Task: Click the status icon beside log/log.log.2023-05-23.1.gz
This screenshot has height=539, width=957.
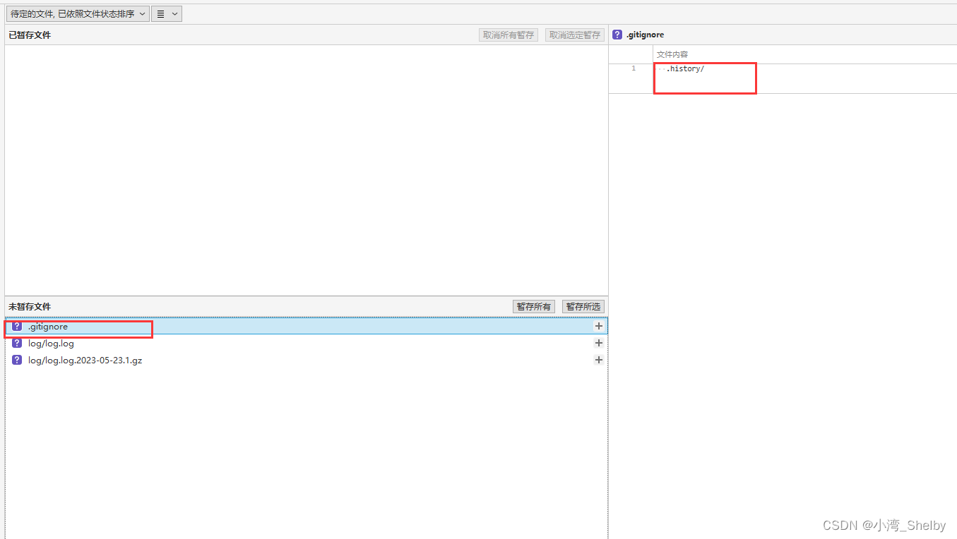Action: (17, 360)
